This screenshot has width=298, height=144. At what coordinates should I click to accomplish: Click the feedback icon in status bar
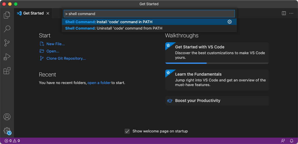pos(283,141)
